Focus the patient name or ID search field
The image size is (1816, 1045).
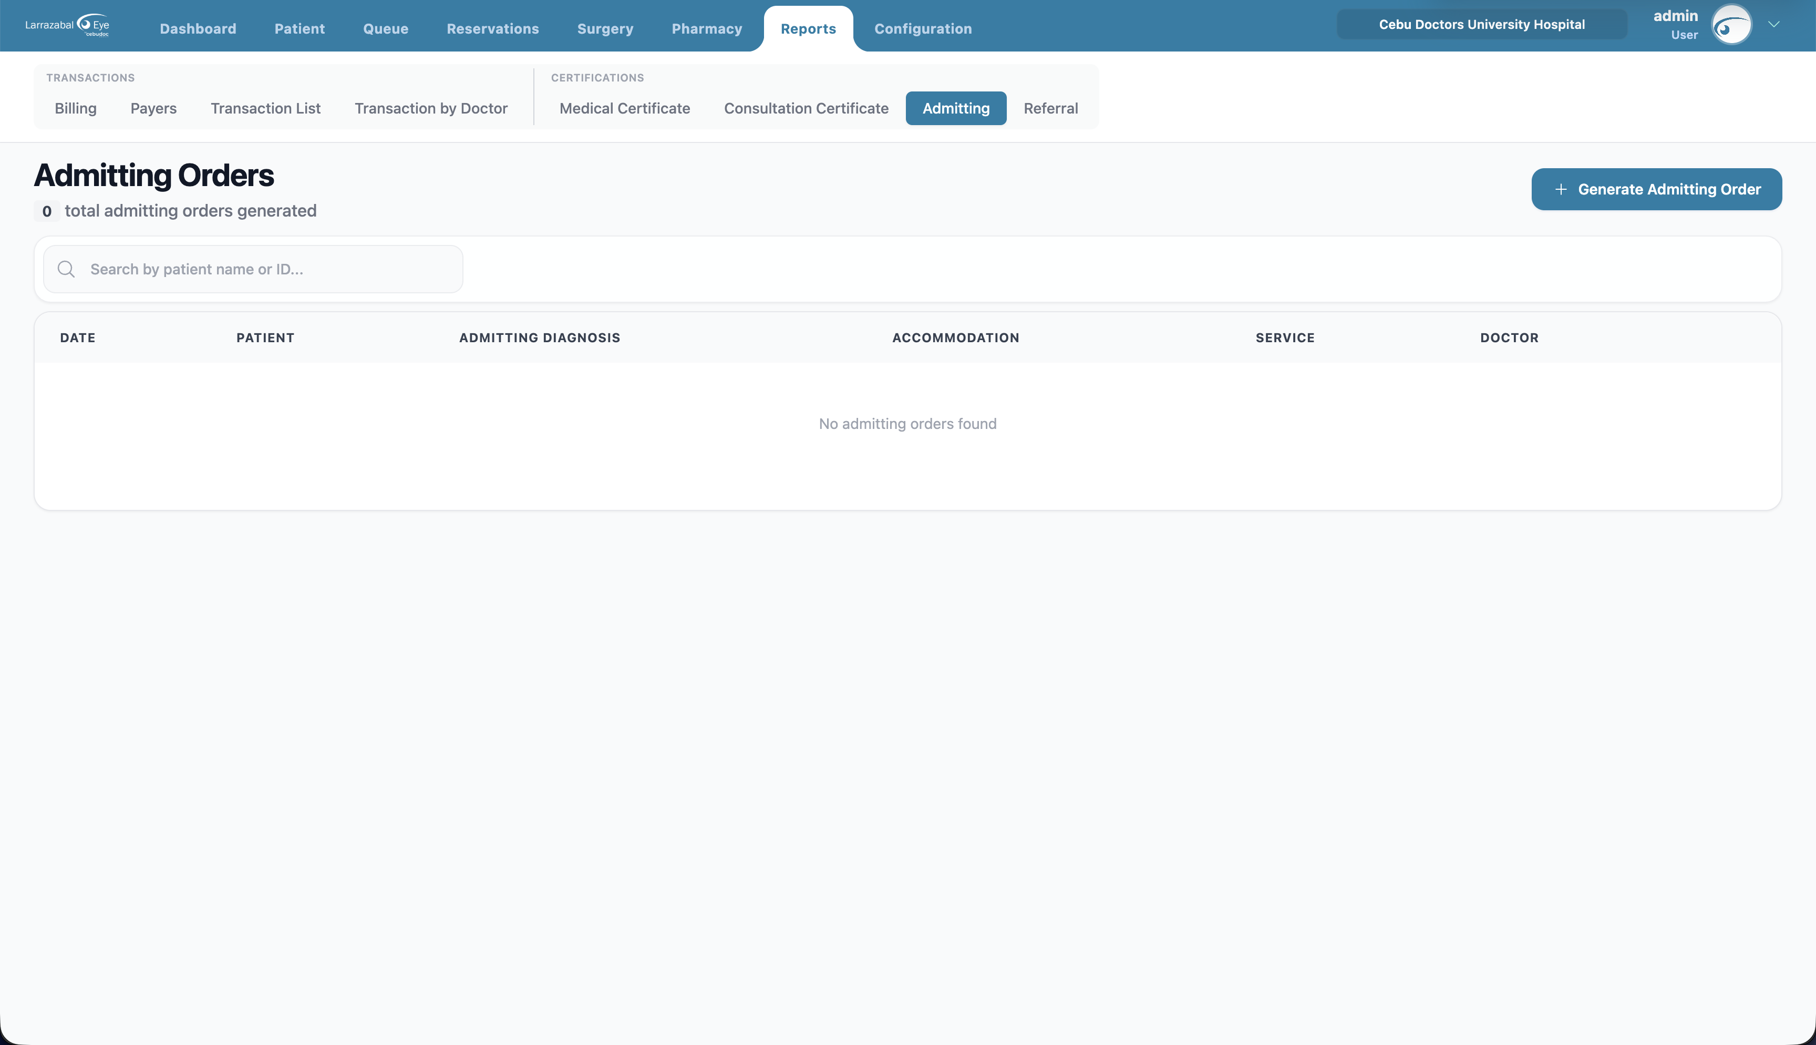pyautogui.click(x=253, y=269)
